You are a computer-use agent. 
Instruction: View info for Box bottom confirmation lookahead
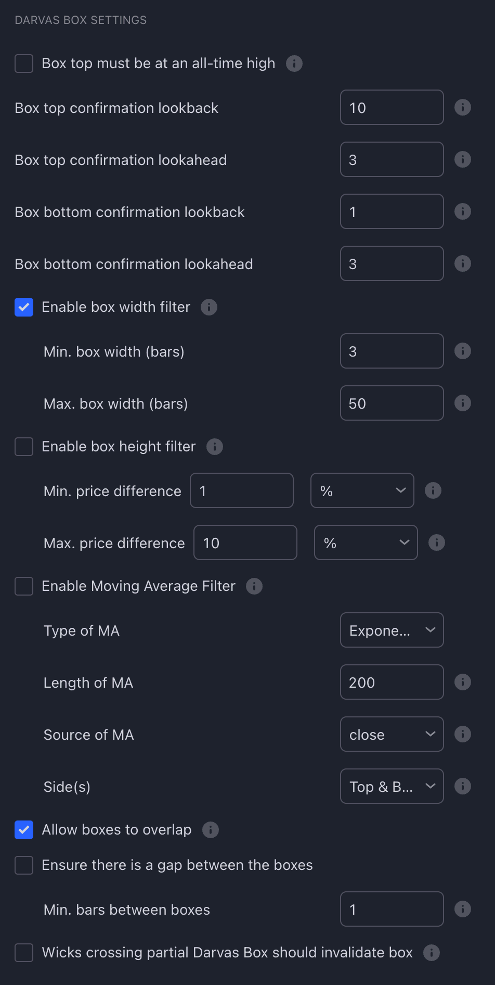click(462, 263)
